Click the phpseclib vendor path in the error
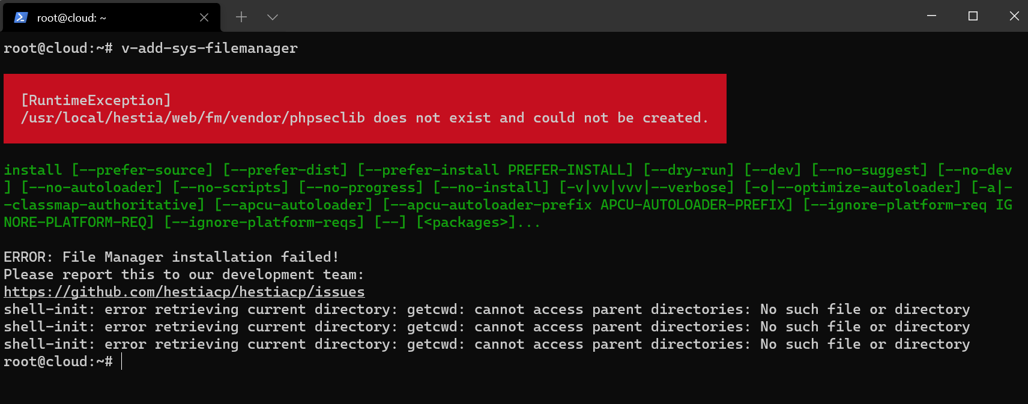 pos(193,118)
